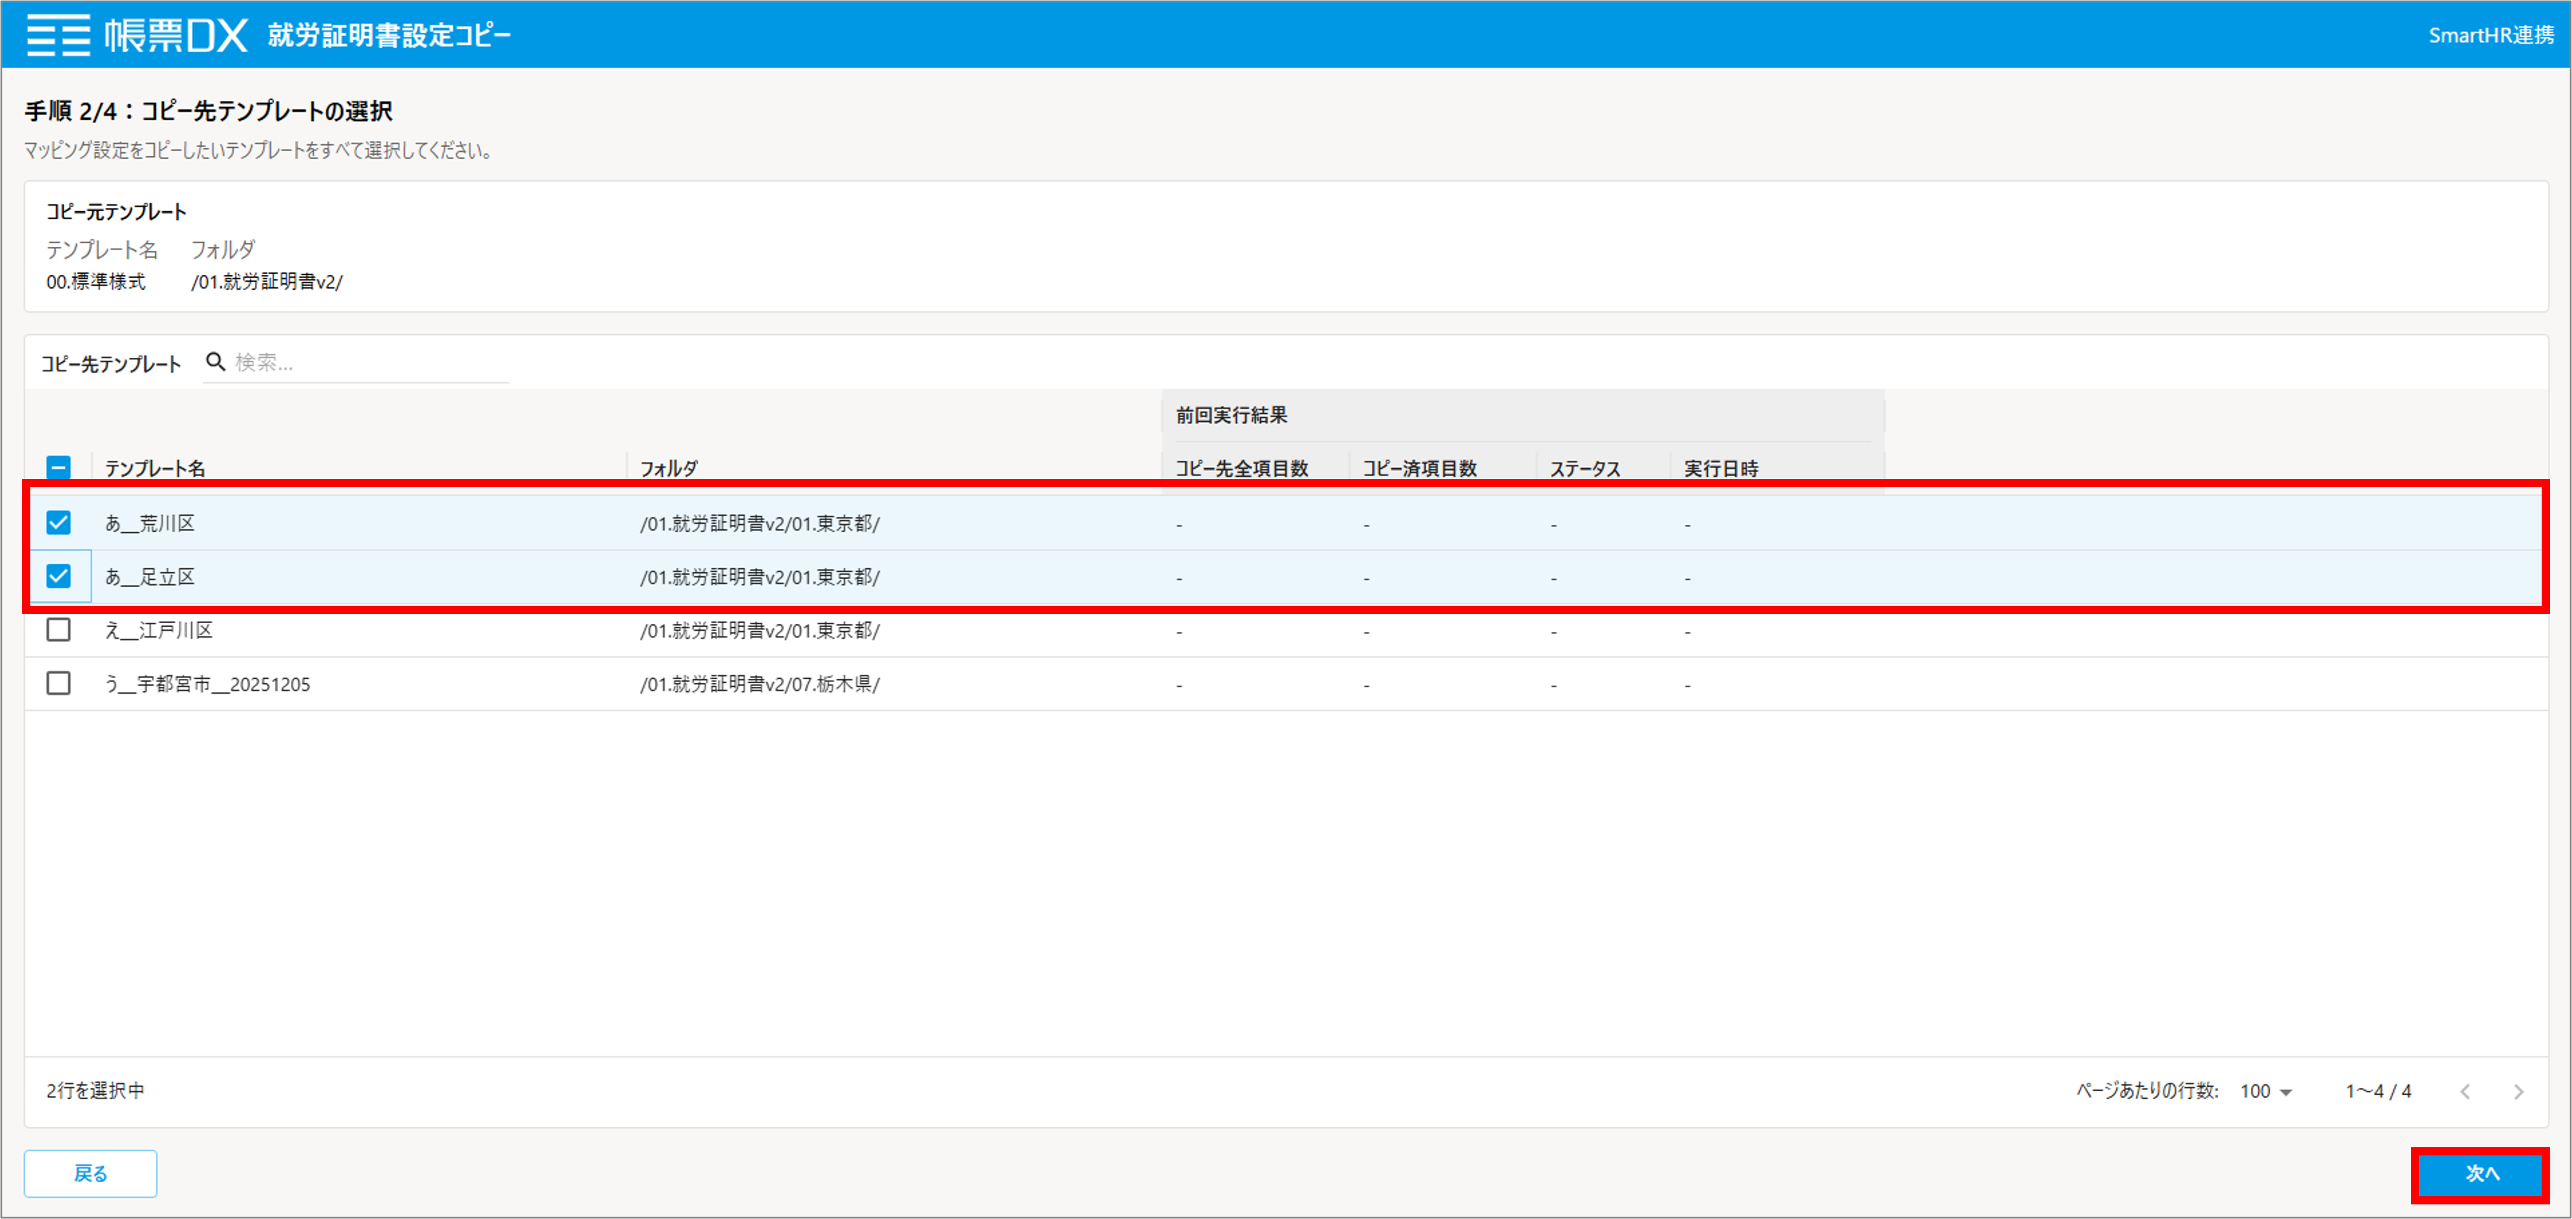This screenshot has height=1219, width=2572.
Task: Click the search magnifier icon
Action: pyautogui.click(x=215, y=361)
